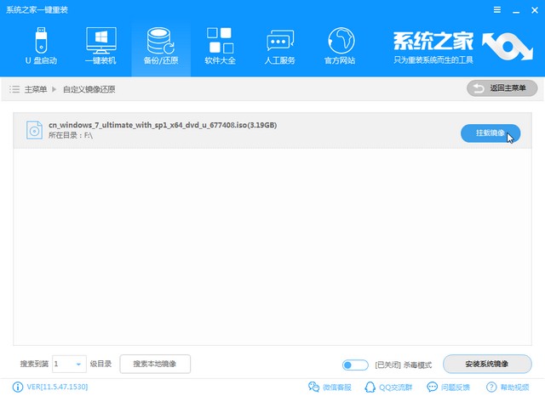Switch to the 备份/还原 tab
The image size is (545, 396).
click(x=161, y=48)
